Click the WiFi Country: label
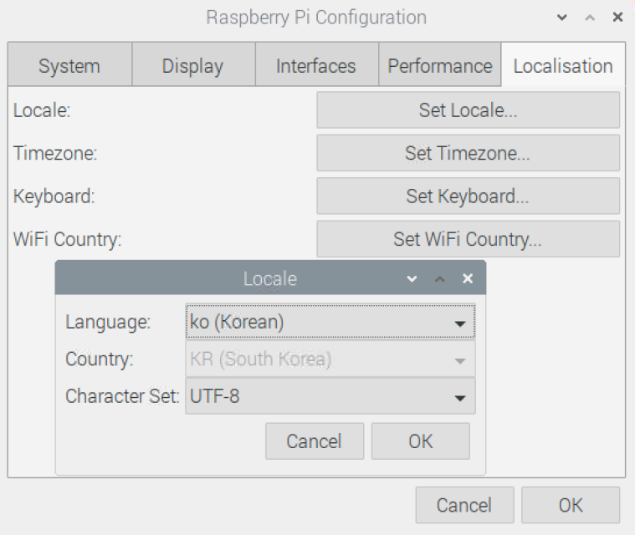Viewport: 635px width, 535px height. coord(68,239)
